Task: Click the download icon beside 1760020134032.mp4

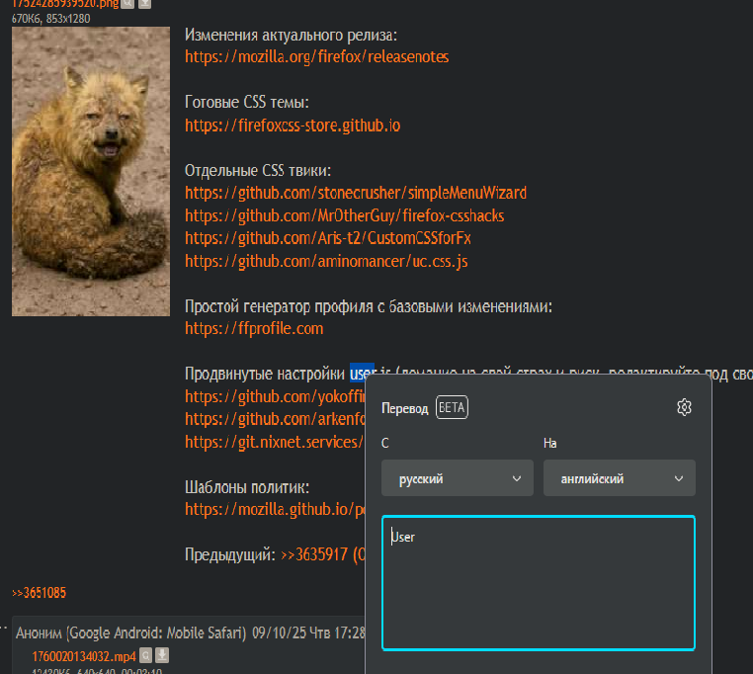Action: pos(162,655)
